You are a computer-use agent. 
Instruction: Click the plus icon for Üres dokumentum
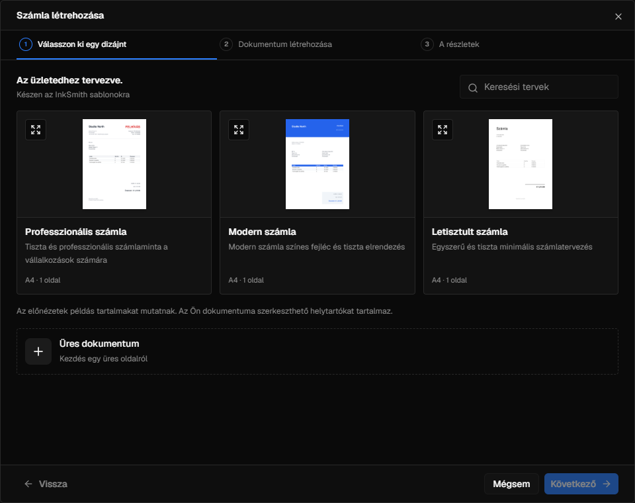point(38,351)
